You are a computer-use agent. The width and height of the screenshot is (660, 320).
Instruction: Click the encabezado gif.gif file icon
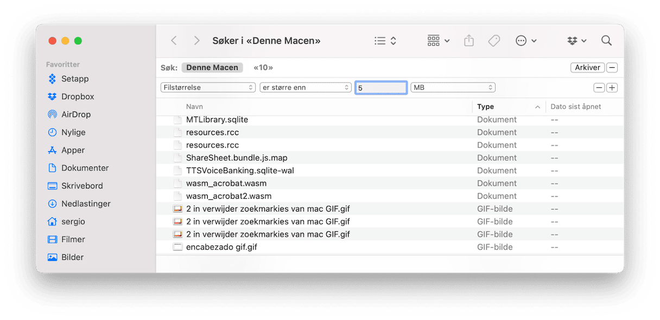click(x=177, y=247)
